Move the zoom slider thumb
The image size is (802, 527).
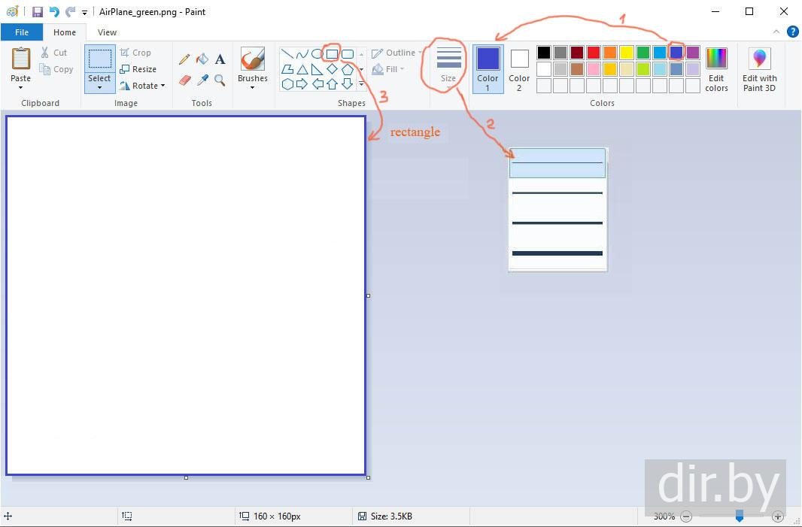pos(739,516)
